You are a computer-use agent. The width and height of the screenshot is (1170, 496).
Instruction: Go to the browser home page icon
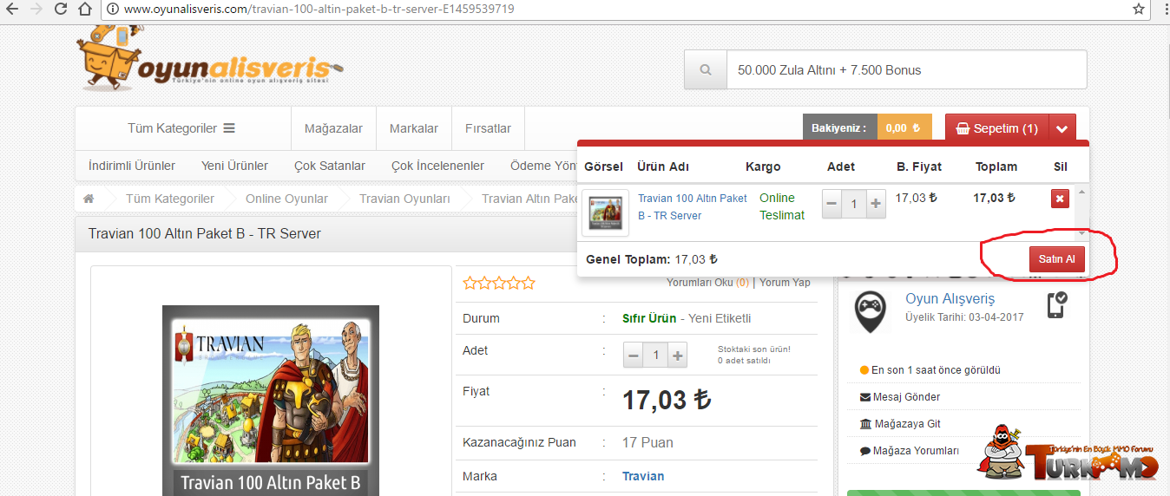(85, 10)
